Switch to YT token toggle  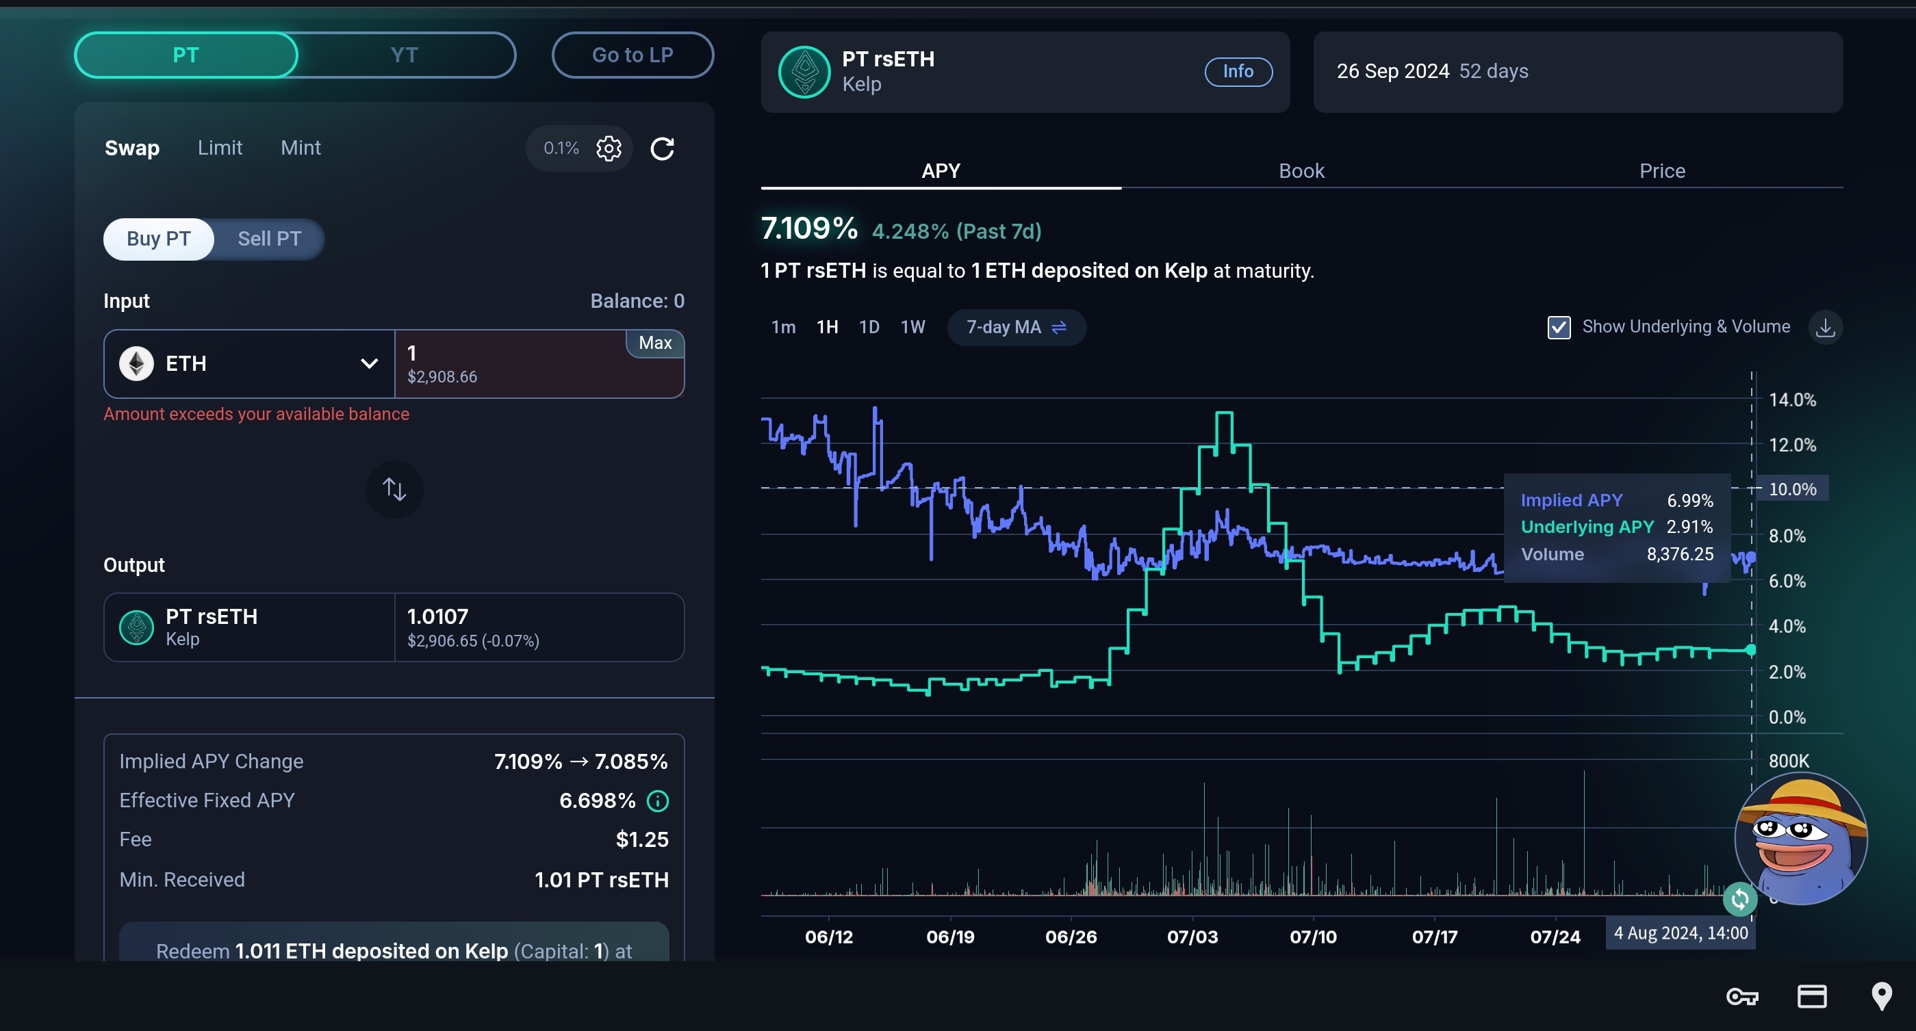[x=404, y=55]
